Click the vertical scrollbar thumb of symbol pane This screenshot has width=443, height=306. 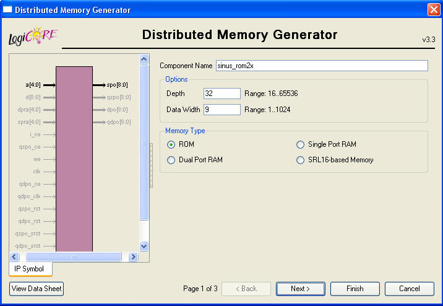point(144,142)
